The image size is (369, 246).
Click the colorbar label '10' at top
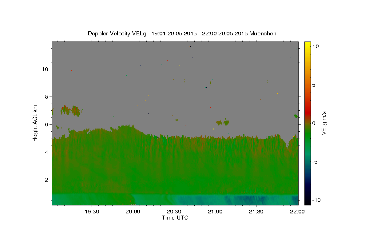[316, 46]
